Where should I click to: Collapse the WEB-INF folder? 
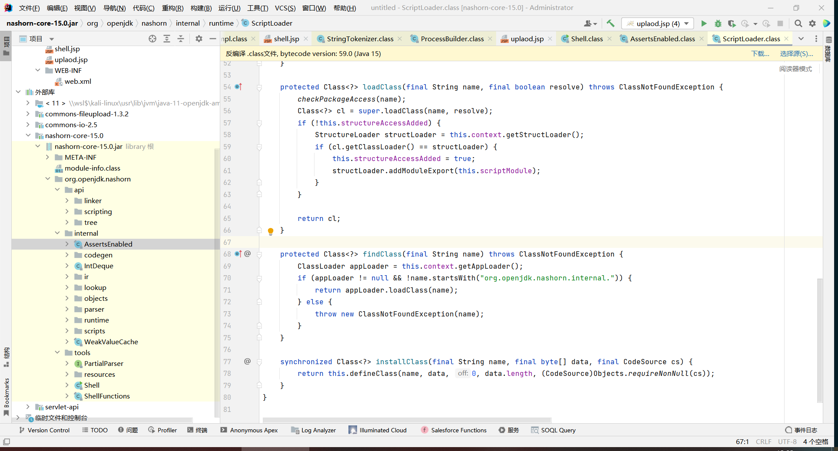click(x=38, y=70)
